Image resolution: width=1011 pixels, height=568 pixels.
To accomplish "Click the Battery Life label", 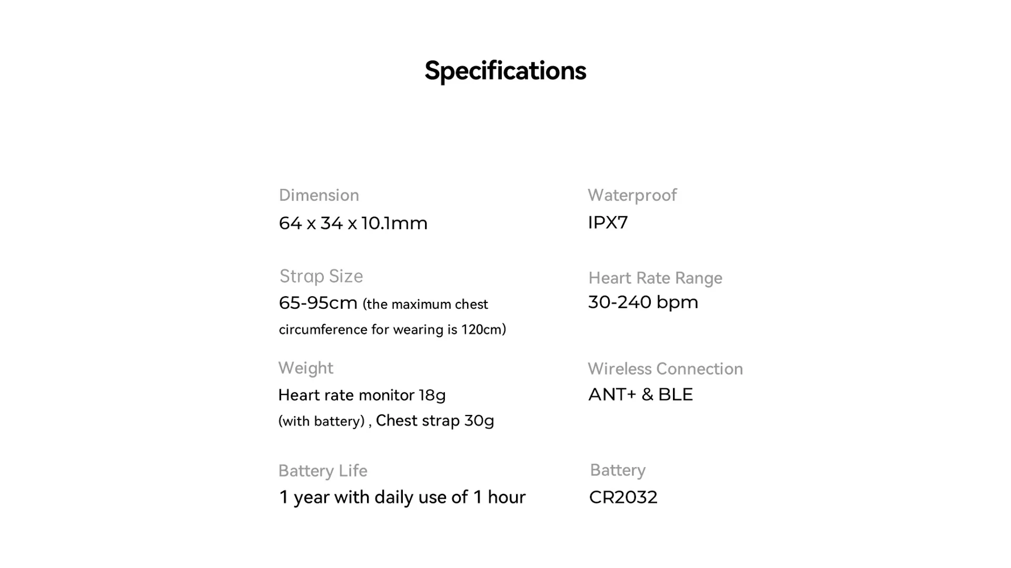I will (x=322, y=471).
